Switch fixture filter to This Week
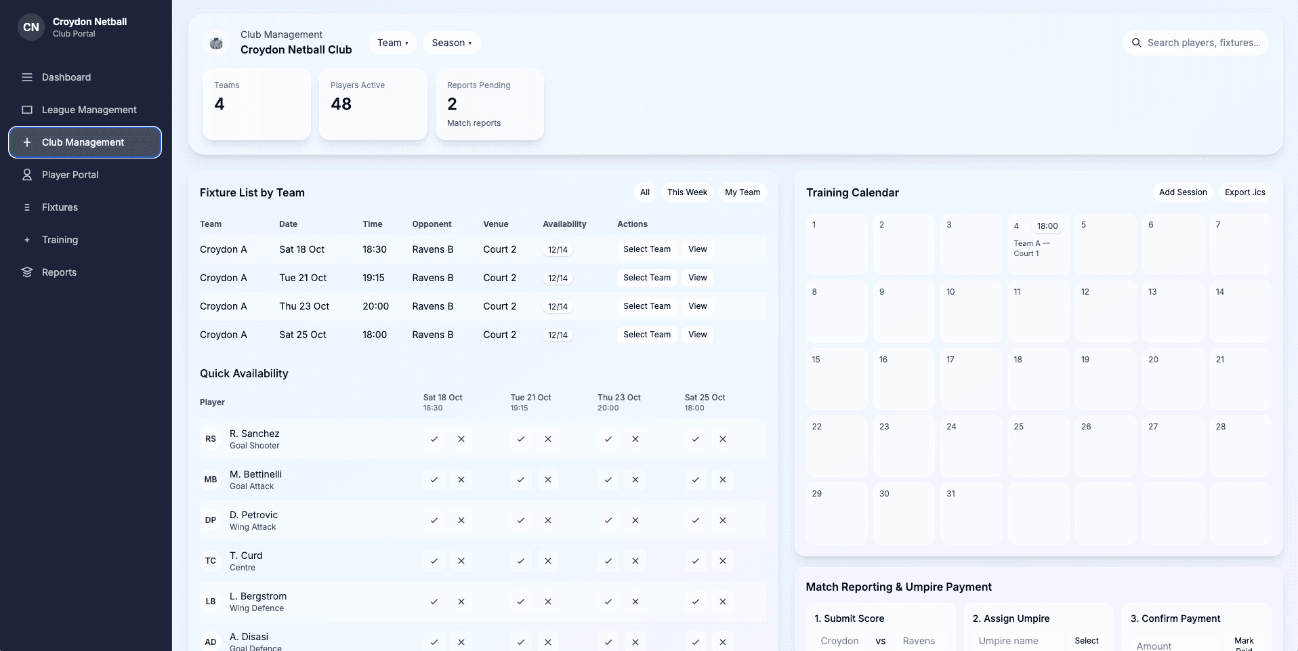 (x=687, y=192)
